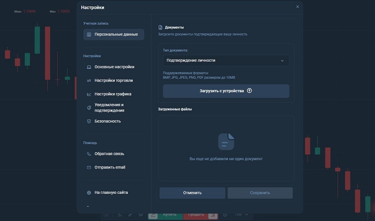Expand the Тип документа dropdown
This screenshot has width=375, height=221.
point(226,60)
